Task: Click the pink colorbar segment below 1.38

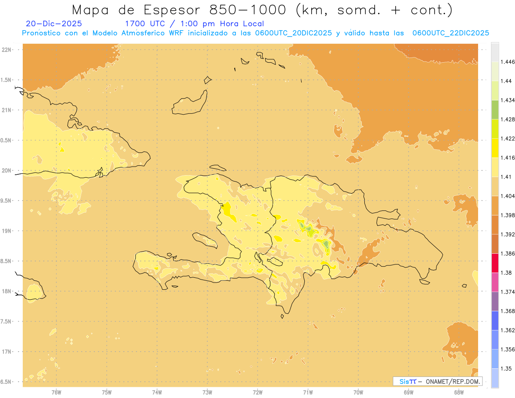Action: 495,282
